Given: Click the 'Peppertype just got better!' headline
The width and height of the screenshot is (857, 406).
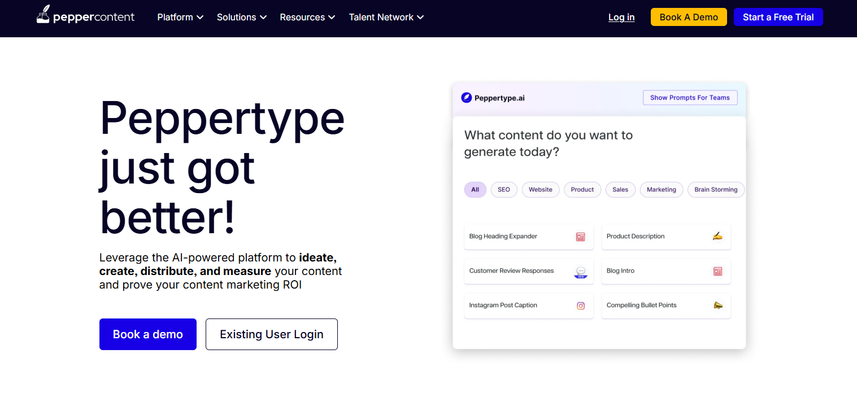Looking at the screenshot, I should click(x=222, y=167).
